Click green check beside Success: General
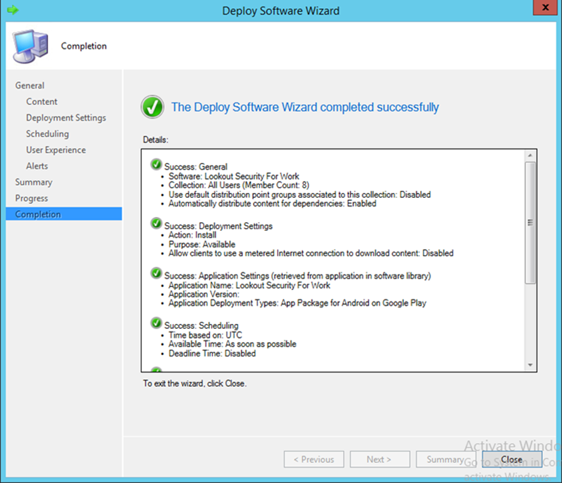562x483 pixels. tap(156, 165)
